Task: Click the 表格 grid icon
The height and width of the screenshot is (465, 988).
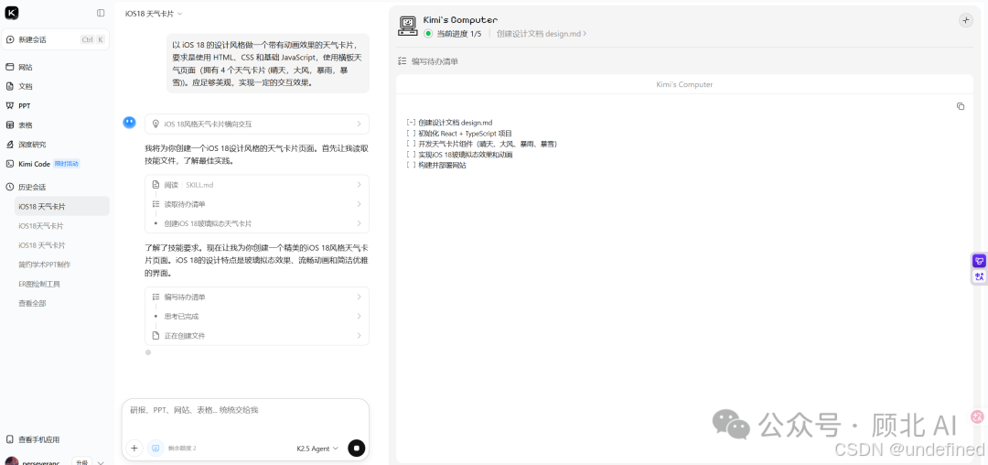Action: [9, 124]
